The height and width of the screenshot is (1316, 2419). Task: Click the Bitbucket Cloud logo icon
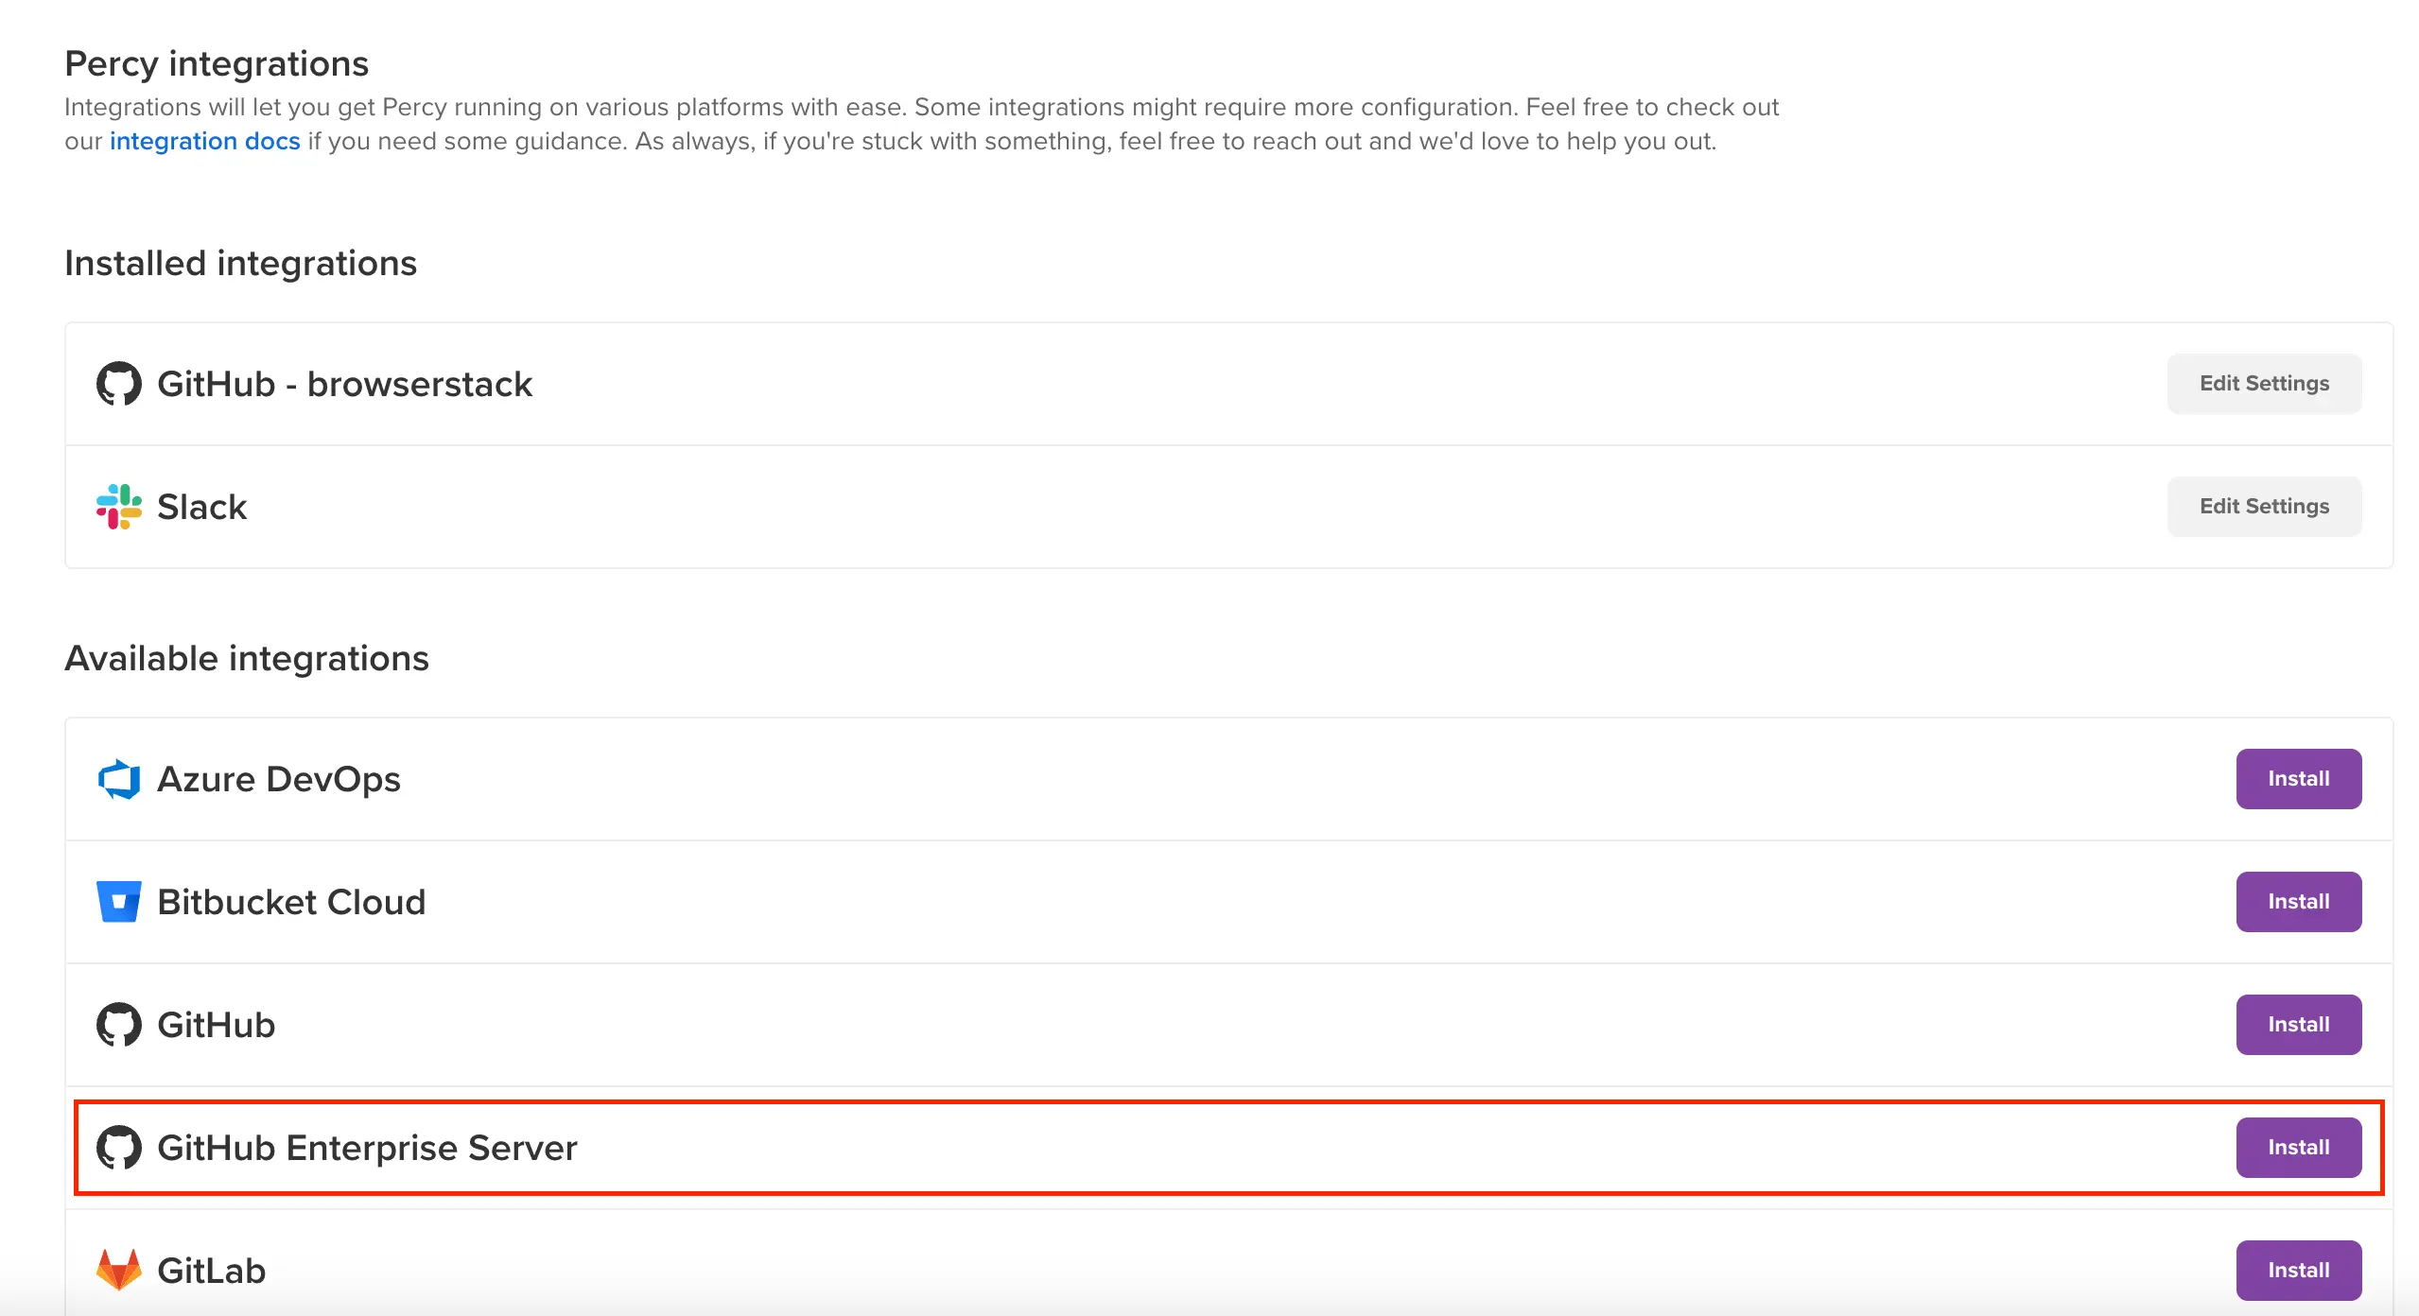point(119,902)
